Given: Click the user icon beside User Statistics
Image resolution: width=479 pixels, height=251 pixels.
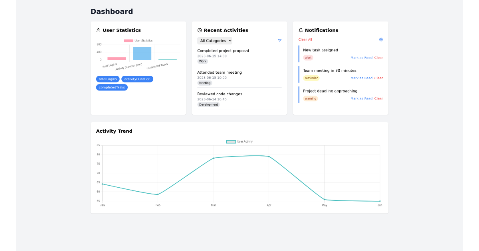Looking at the screenshot, I should (x=98, y=30).
